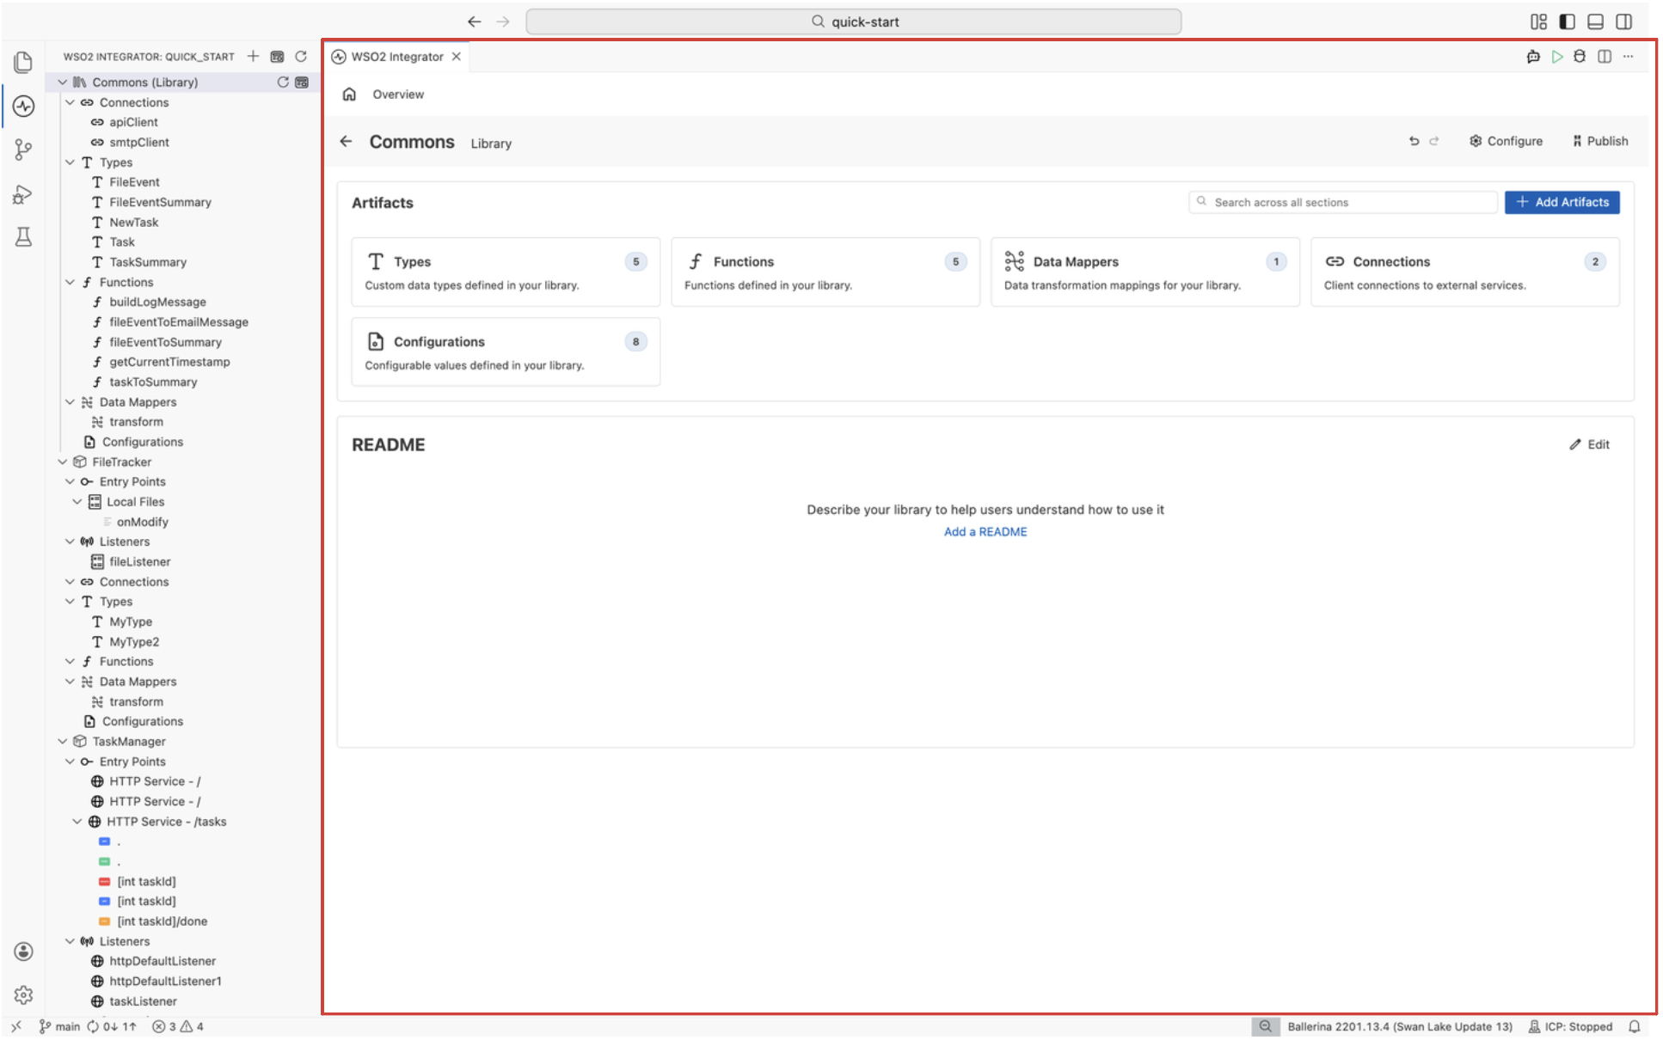The width and height of the screenshot is (1663, 1040).
Task: Collapse the HTTP Service - /tasks node
Action: click(77, 822)
